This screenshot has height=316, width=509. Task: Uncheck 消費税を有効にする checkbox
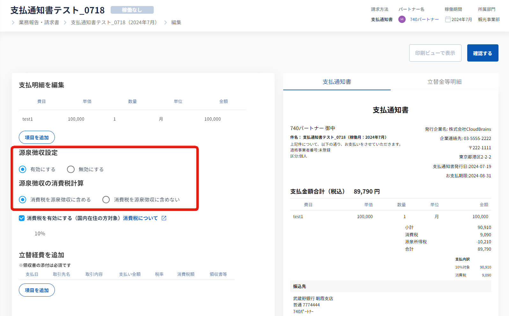[22, 218]
